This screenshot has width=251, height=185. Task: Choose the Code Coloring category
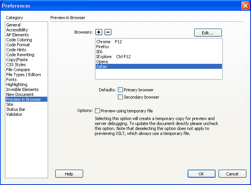pos(19,40)
